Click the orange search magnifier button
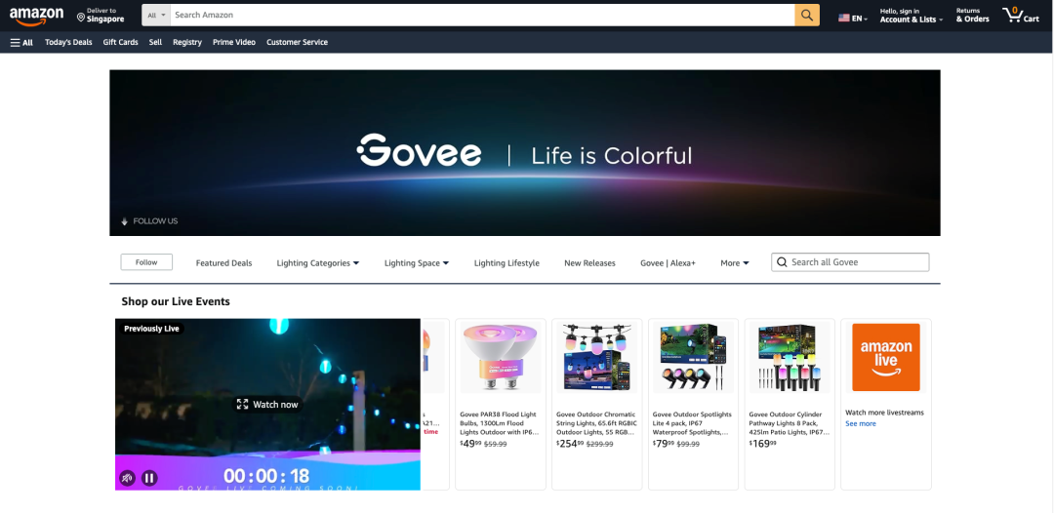 coord(807,15)
